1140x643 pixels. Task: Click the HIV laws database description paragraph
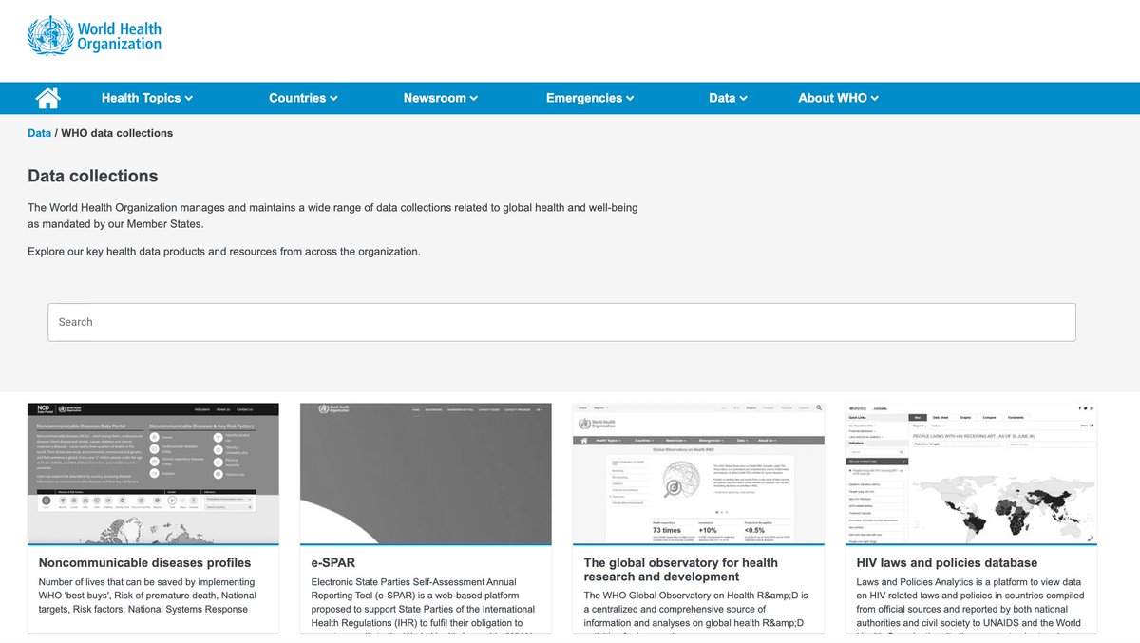[971, 604]
